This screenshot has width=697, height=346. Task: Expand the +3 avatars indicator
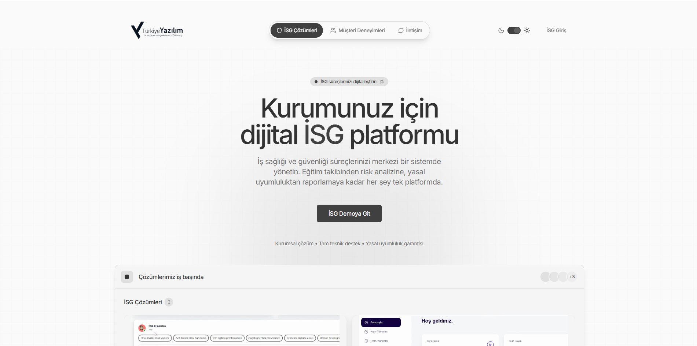[x=572, y=277]
